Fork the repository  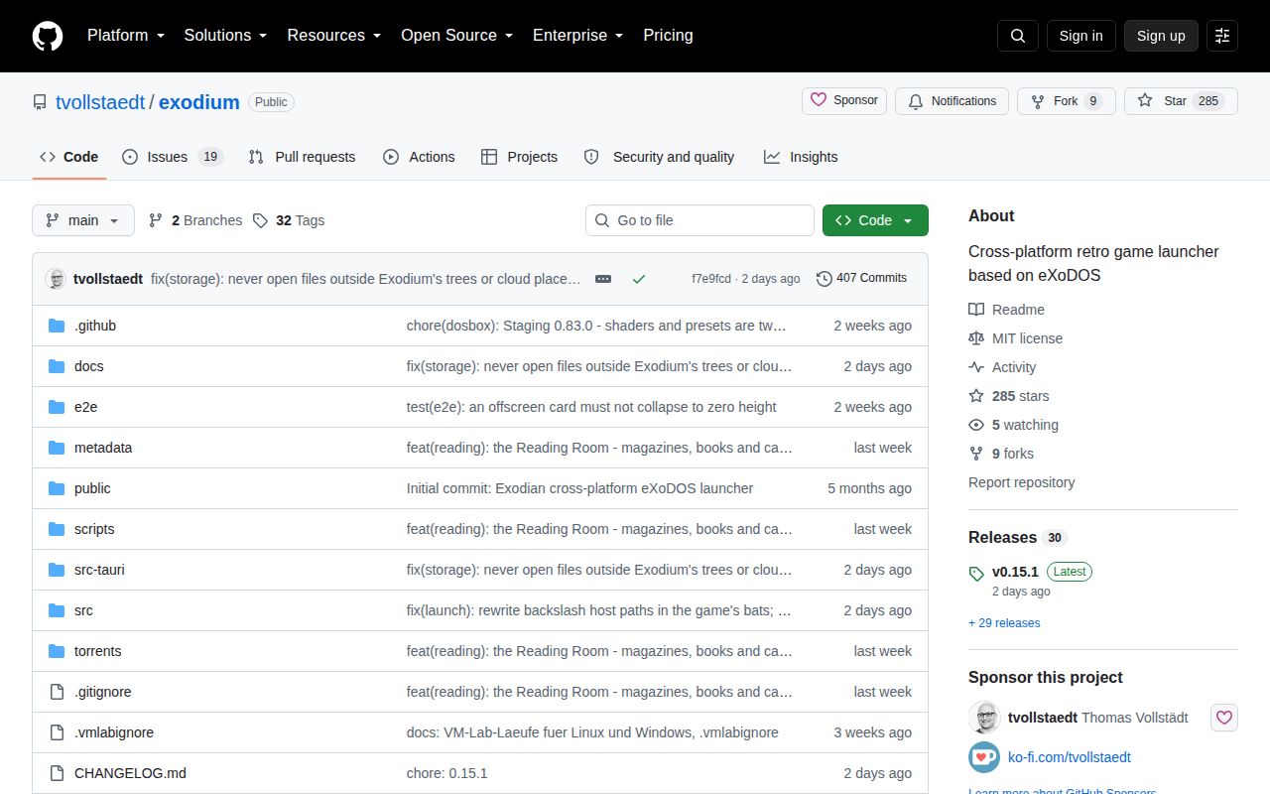coord(1067,101)
